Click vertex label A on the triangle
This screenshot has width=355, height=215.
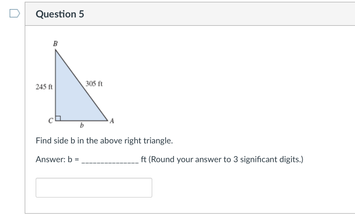point(111,120)
